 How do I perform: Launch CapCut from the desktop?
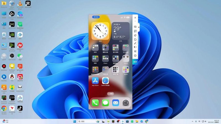click(28, 3)
